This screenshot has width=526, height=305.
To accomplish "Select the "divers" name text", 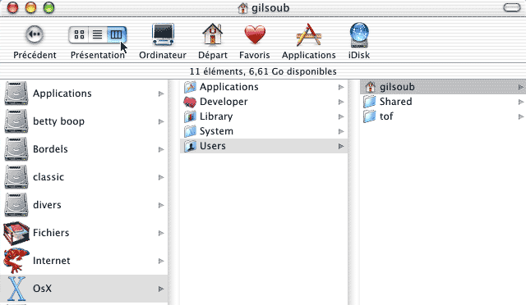I will 47,204.
